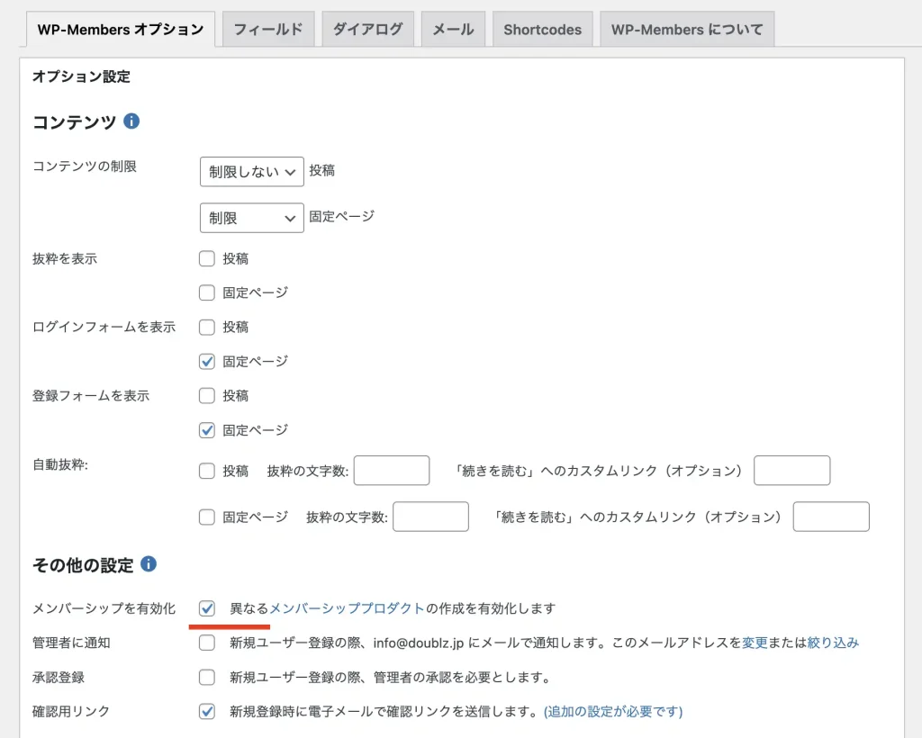Go to the Shortcodes tab
This screenshot has width=922, height=738.
(x=542, y=30)
